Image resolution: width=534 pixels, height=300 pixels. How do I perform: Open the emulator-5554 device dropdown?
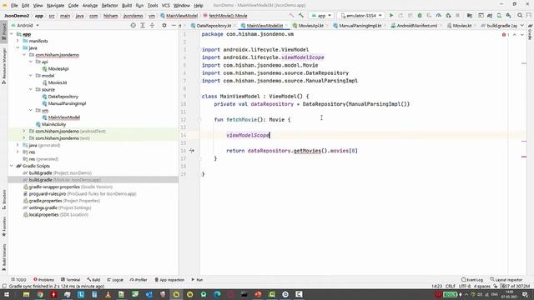point(361,16)
